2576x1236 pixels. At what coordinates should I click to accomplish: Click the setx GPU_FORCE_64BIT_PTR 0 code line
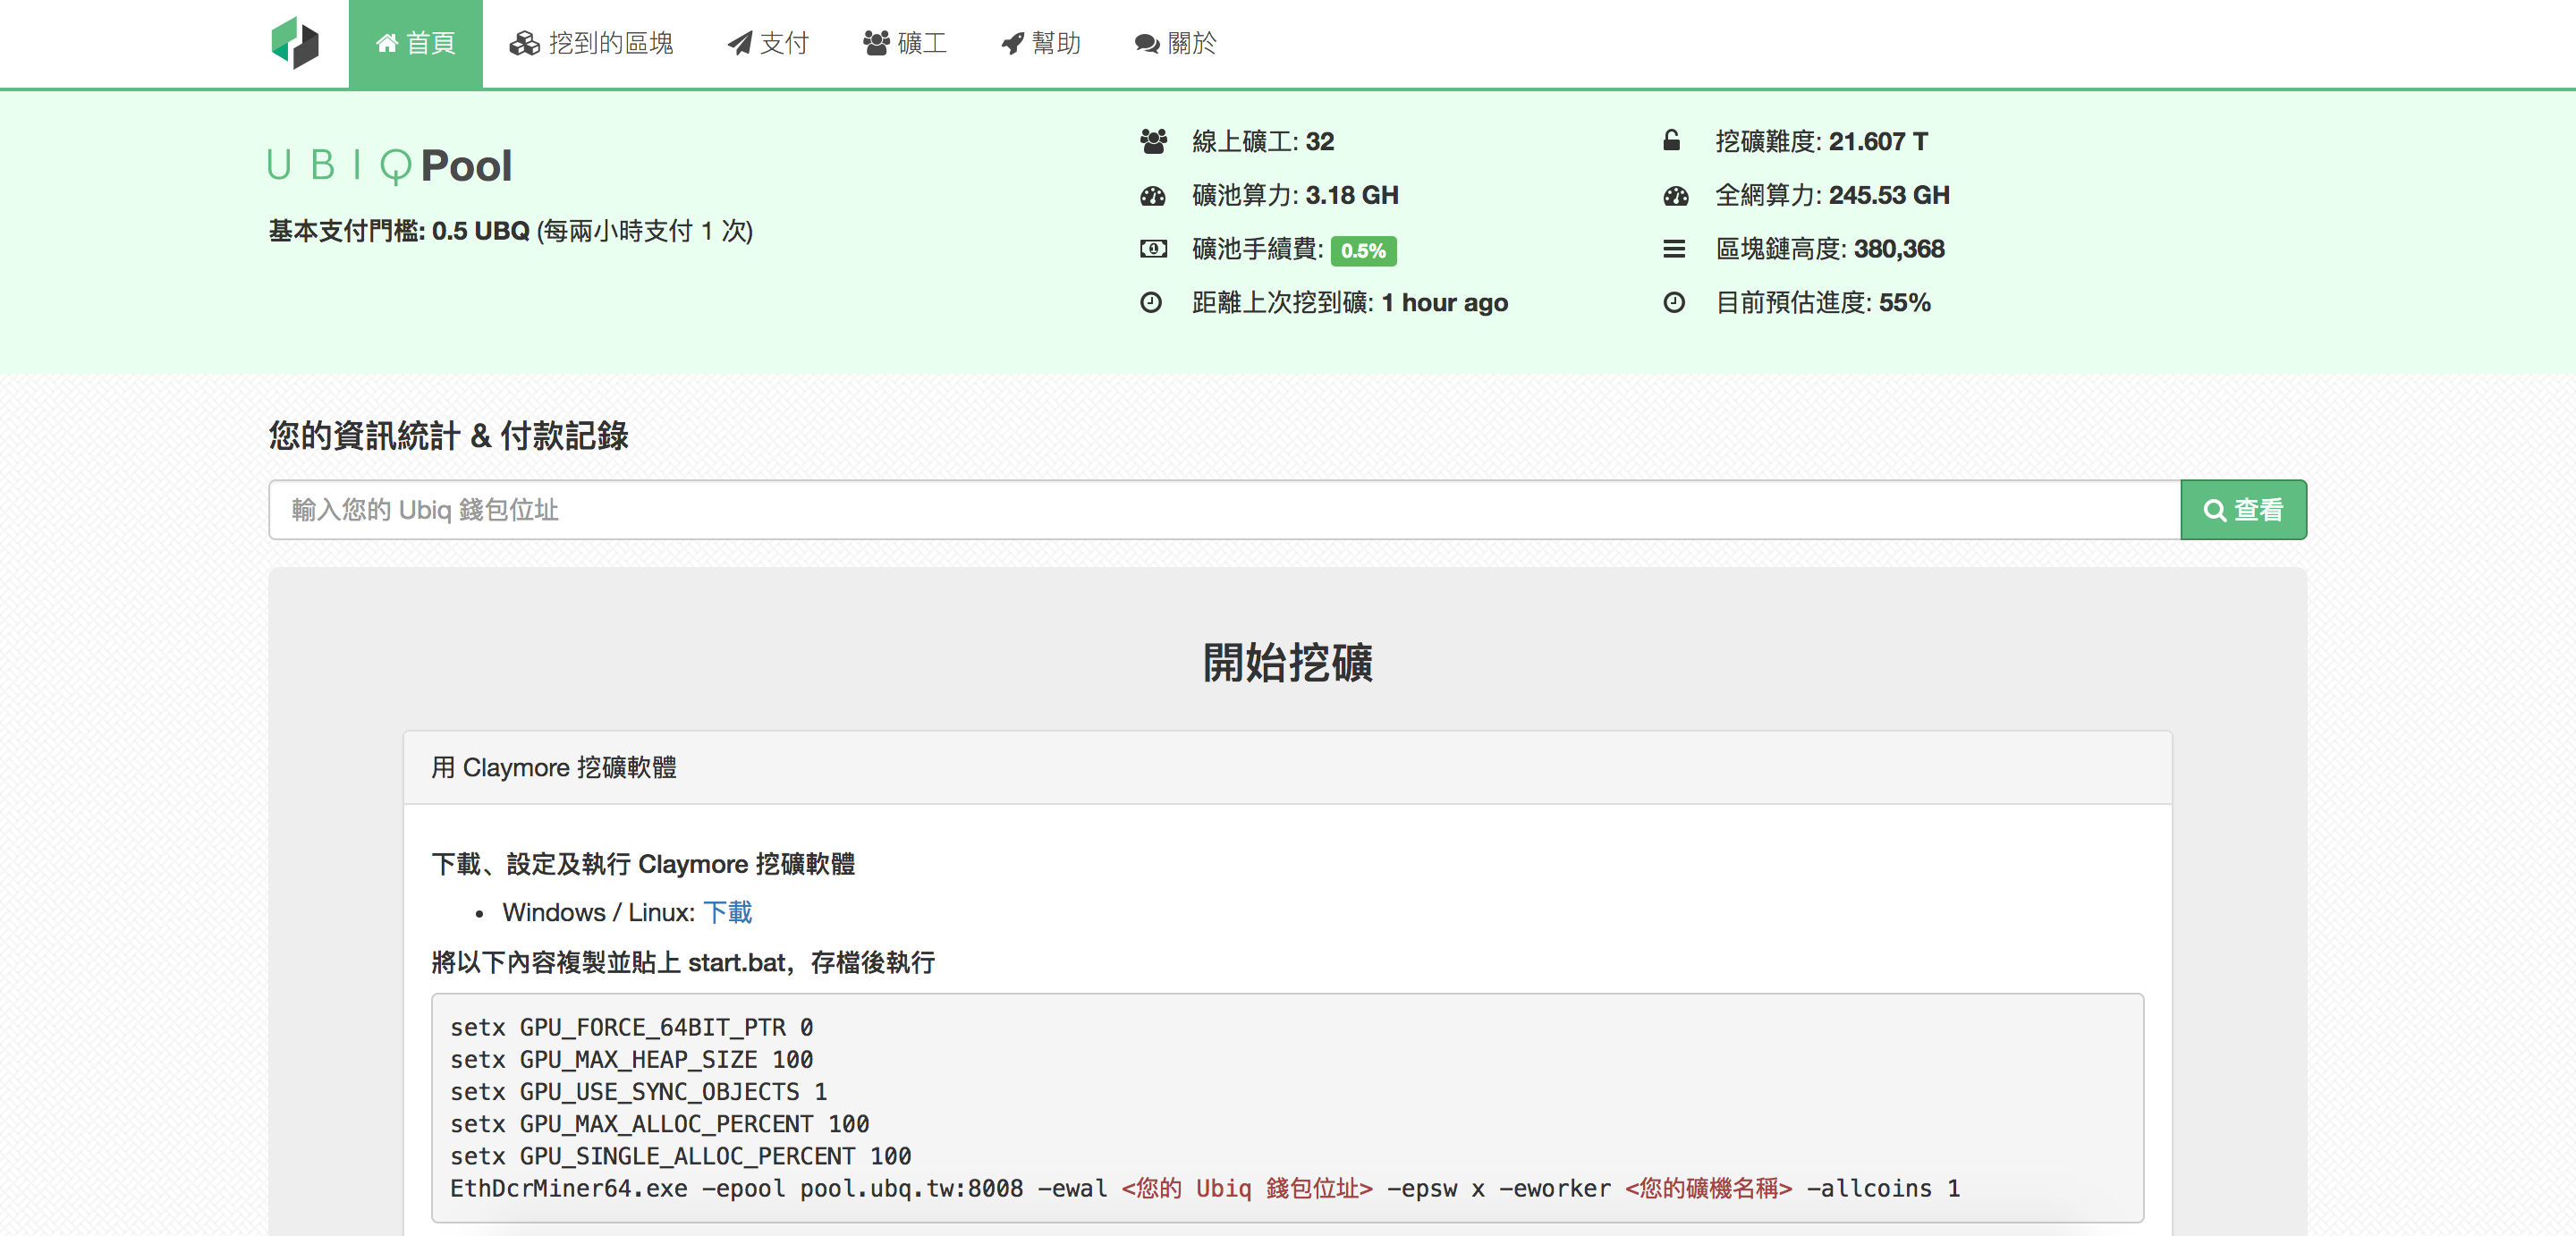[631, 1028]
